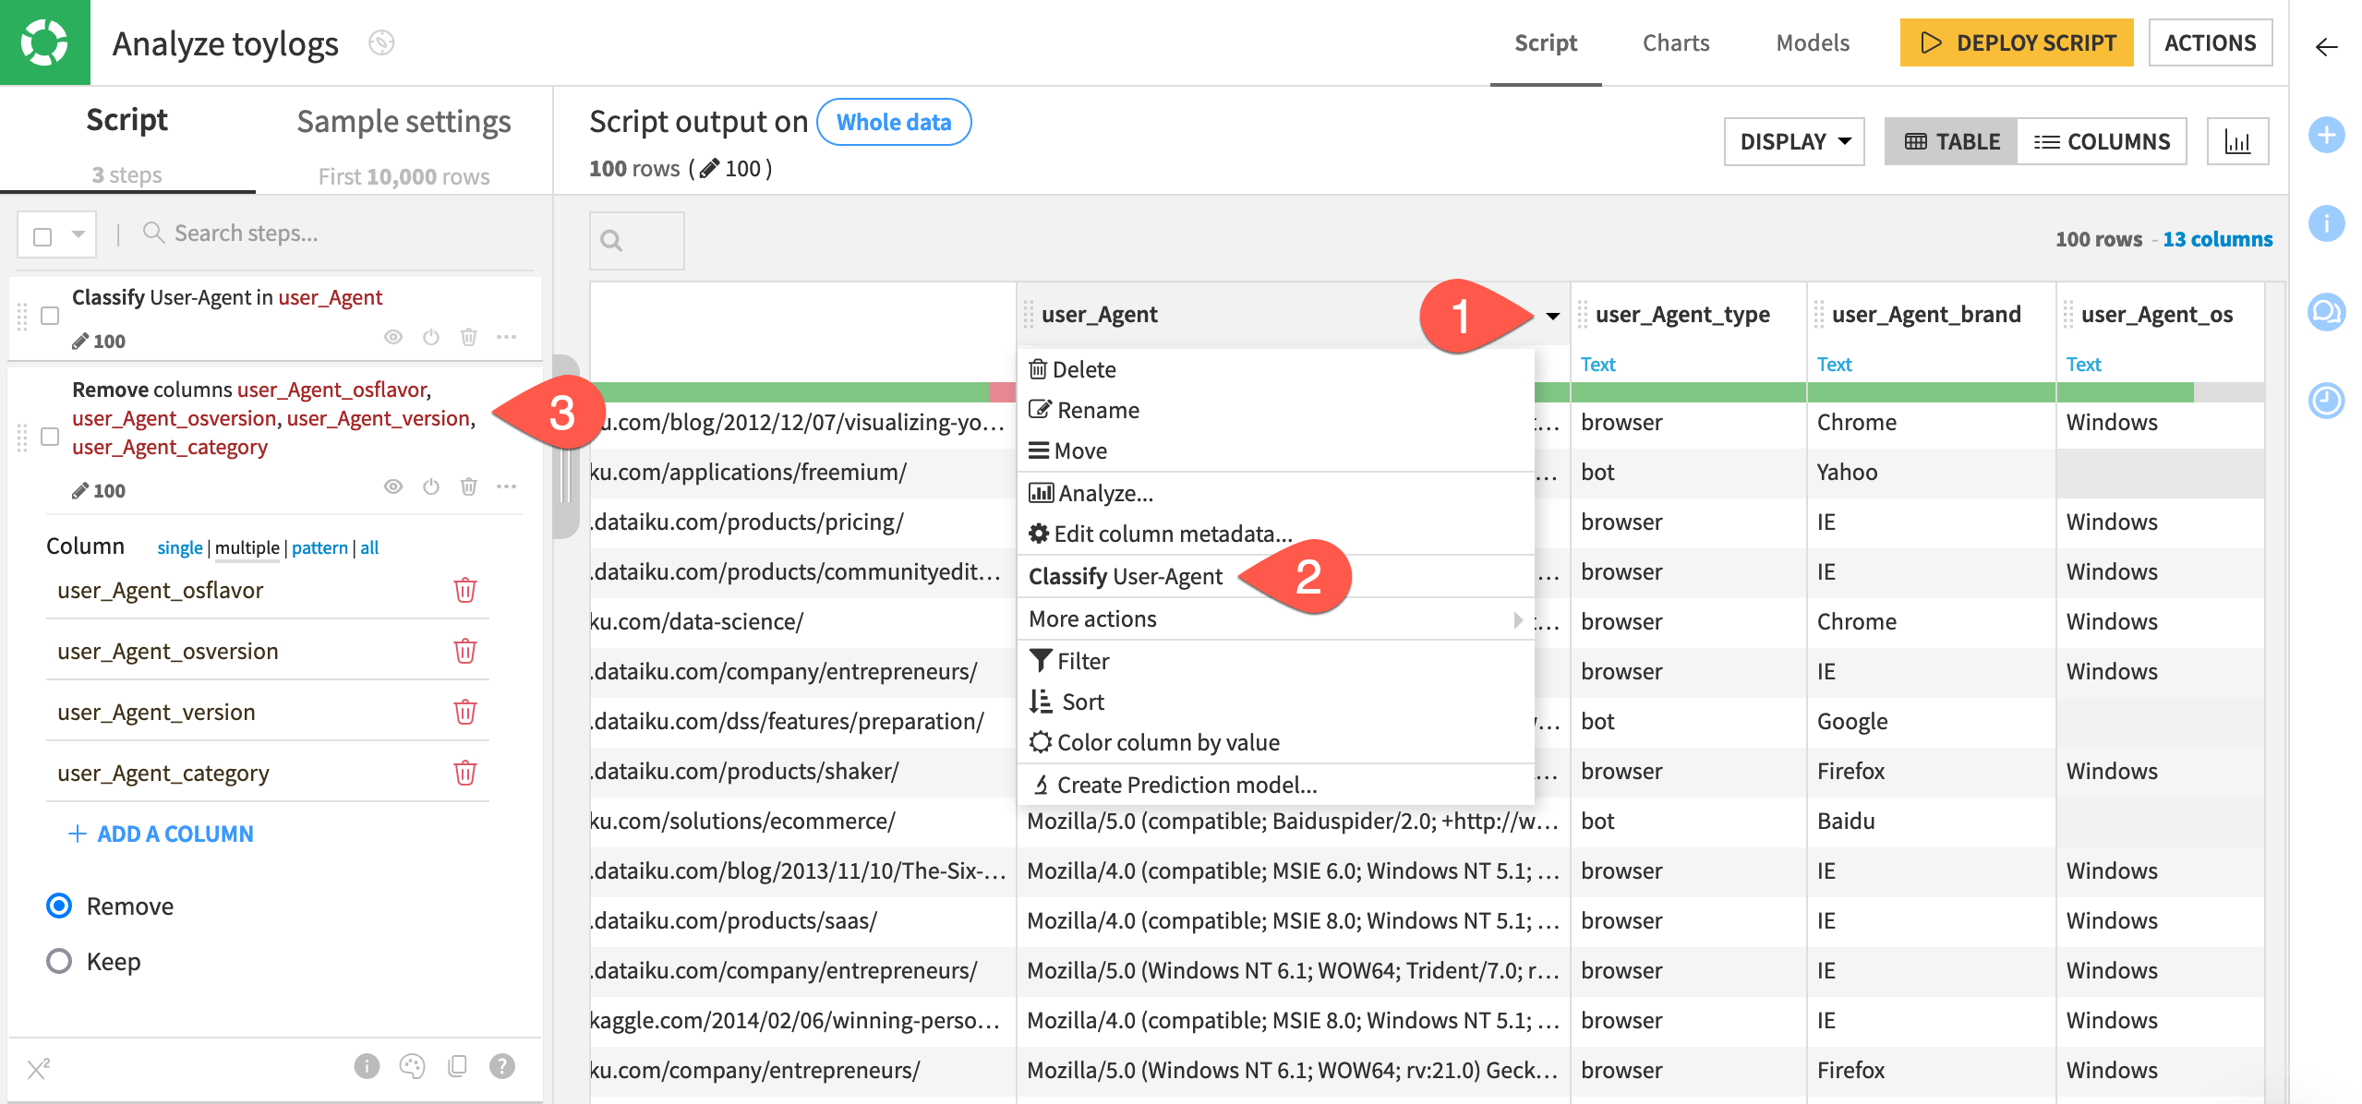The width and height of the screenshot is (2362, 1104).
Task: Click the collapse arrows icon at panel bottom-left
Action: [x=38, y=1069]
